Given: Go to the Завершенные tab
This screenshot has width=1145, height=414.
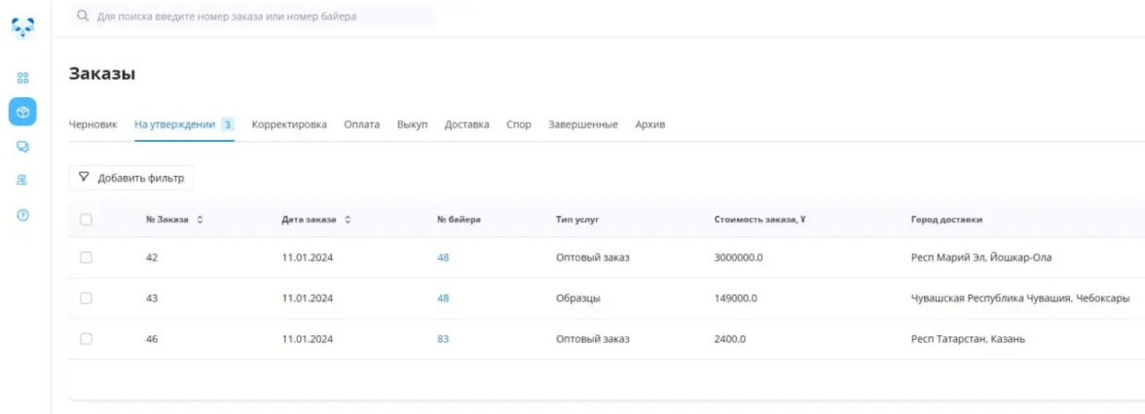Looking at the screenshot, I should [582, 124].
